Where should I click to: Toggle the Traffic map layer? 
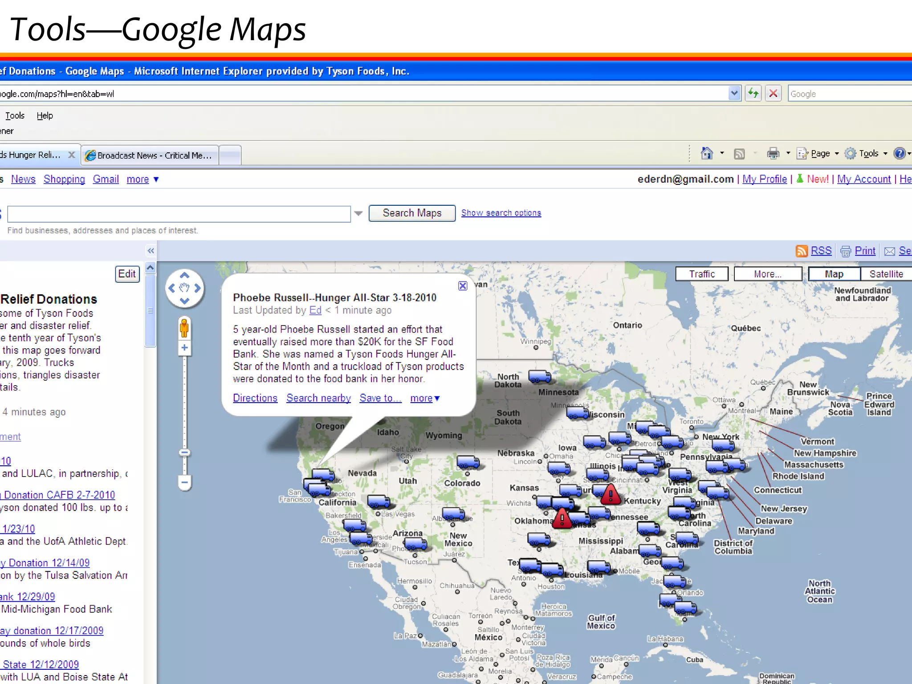[x=702, y=274]
